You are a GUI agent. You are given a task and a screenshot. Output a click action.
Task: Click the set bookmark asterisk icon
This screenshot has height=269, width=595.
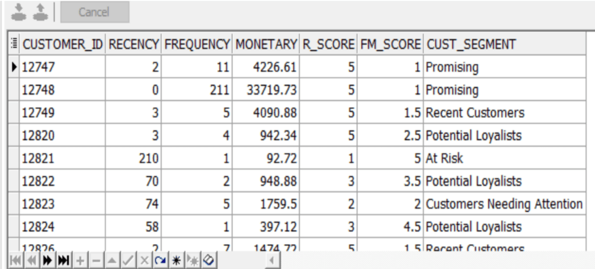177,260
